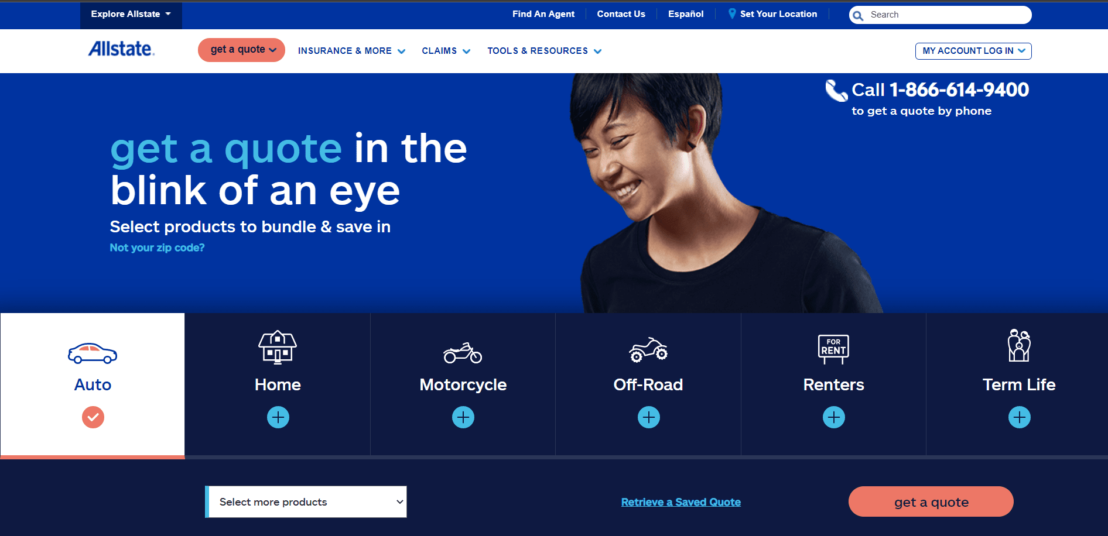Viewport: 1108px width, 536px height.
Task: Expand the top get a quote menu
Action: pos(241,50)
